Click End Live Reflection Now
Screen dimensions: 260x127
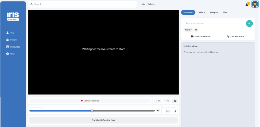click(x=103, y=120)
